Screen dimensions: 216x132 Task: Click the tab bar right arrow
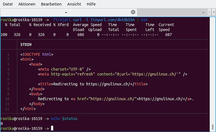coord(213,12)
